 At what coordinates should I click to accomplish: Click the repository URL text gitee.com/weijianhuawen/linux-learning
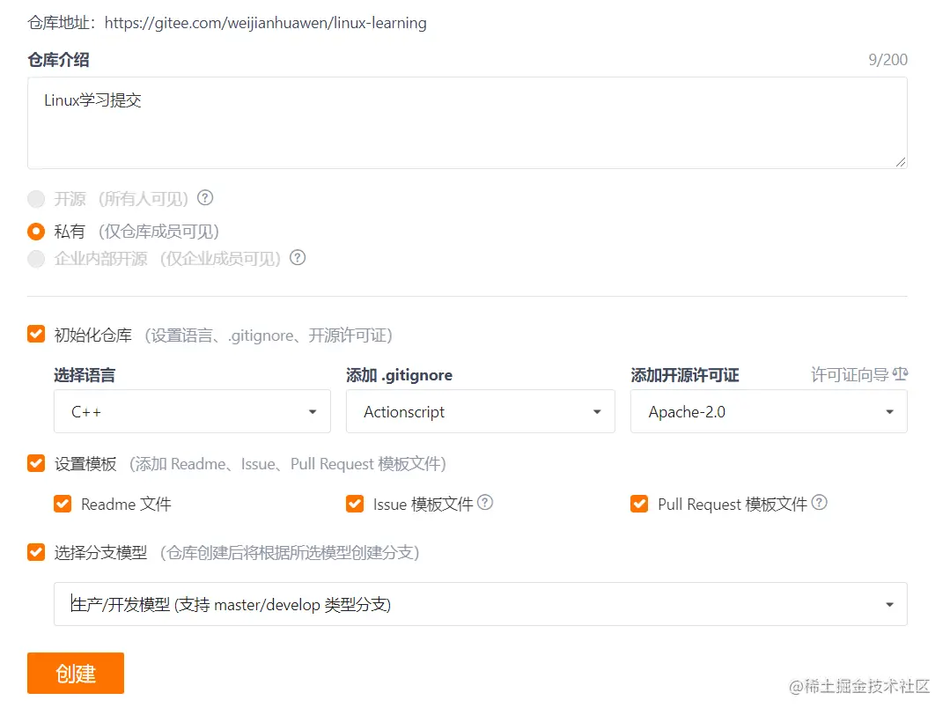tap(265, 23)
